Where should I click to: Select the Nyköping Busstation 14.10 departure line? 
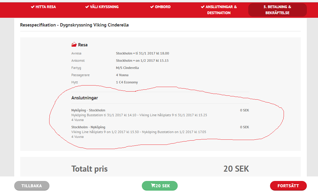point(139,115)
